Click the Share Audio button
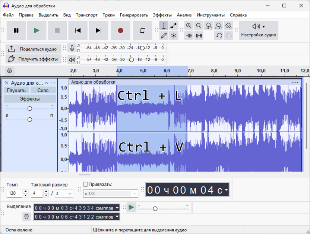Image resolution: width=310 pixels, height=234 pixels. 34,49
